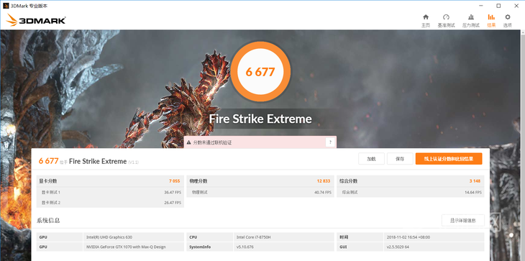Viewport: 525px width, 261px height.
Task: Click the 分数未通过联机验证 warning text
Action: [x=213, y=142]
